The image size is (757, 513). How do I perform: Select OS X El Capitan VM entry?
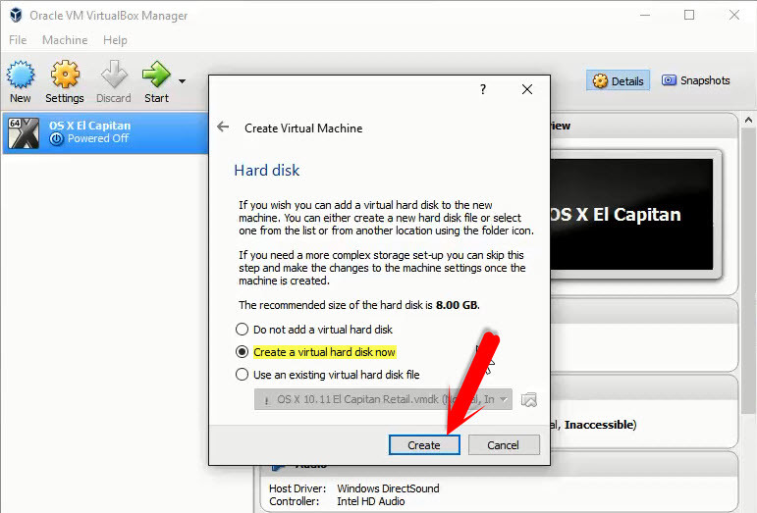(105, 132)
